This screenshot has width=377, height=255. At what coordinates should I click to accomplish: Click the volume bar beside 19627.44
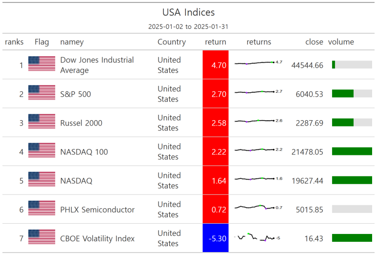(x=352, y=180)
